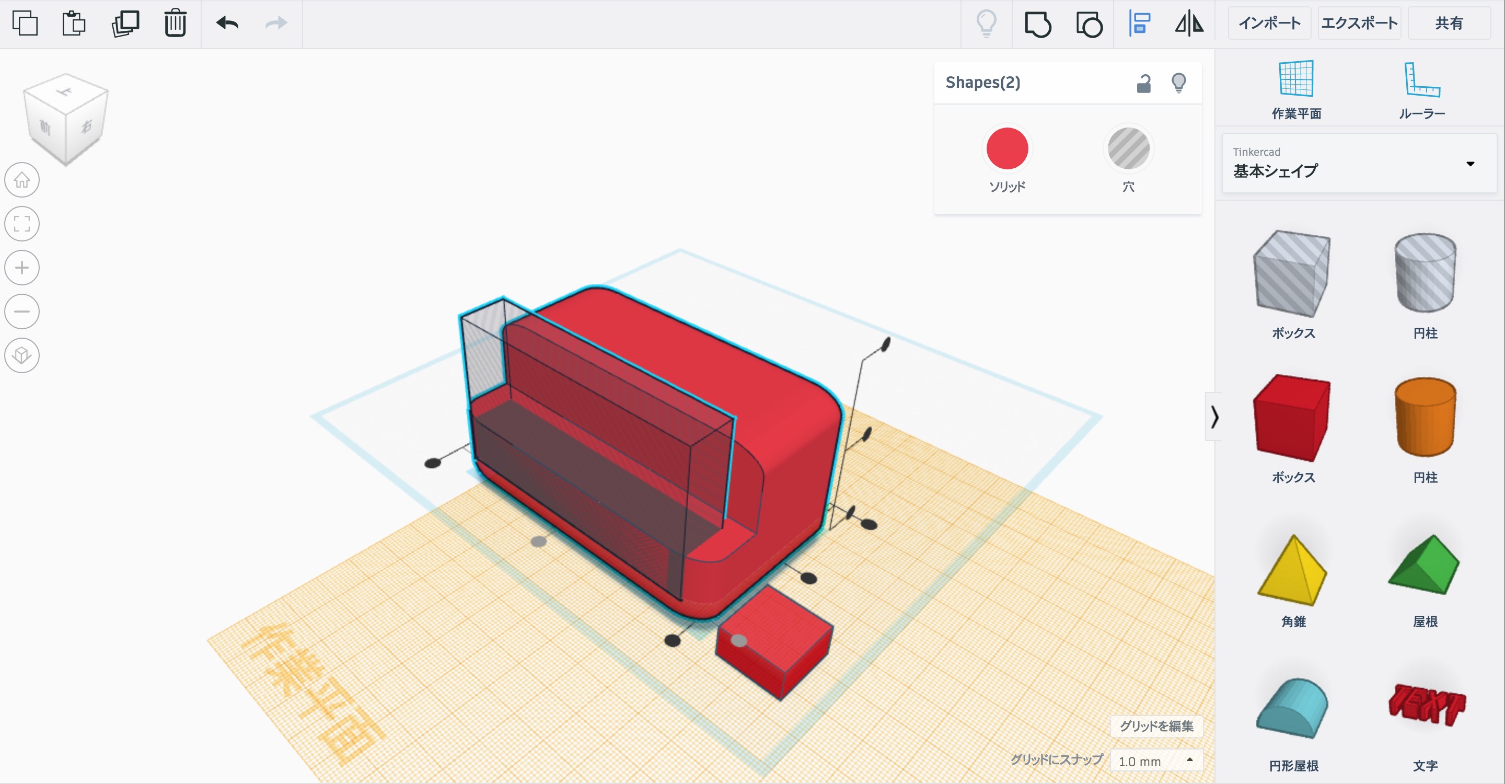Image resolution: width=1505 pixels, height=784 pixels.
Task: Click the Paste clipboard icon
Action: [74, 24]
